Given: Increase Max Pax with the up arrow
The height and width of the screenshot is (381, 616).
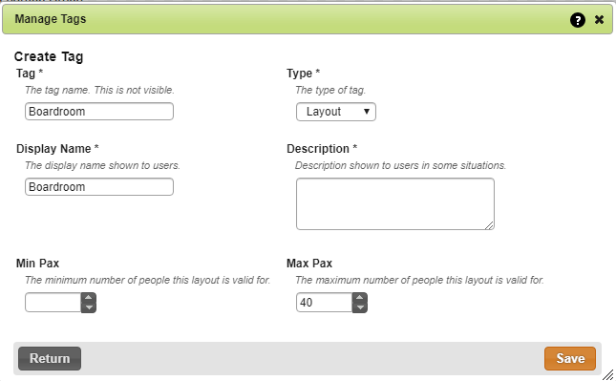Looking at the screenshot, I should [x=360, y=298].
